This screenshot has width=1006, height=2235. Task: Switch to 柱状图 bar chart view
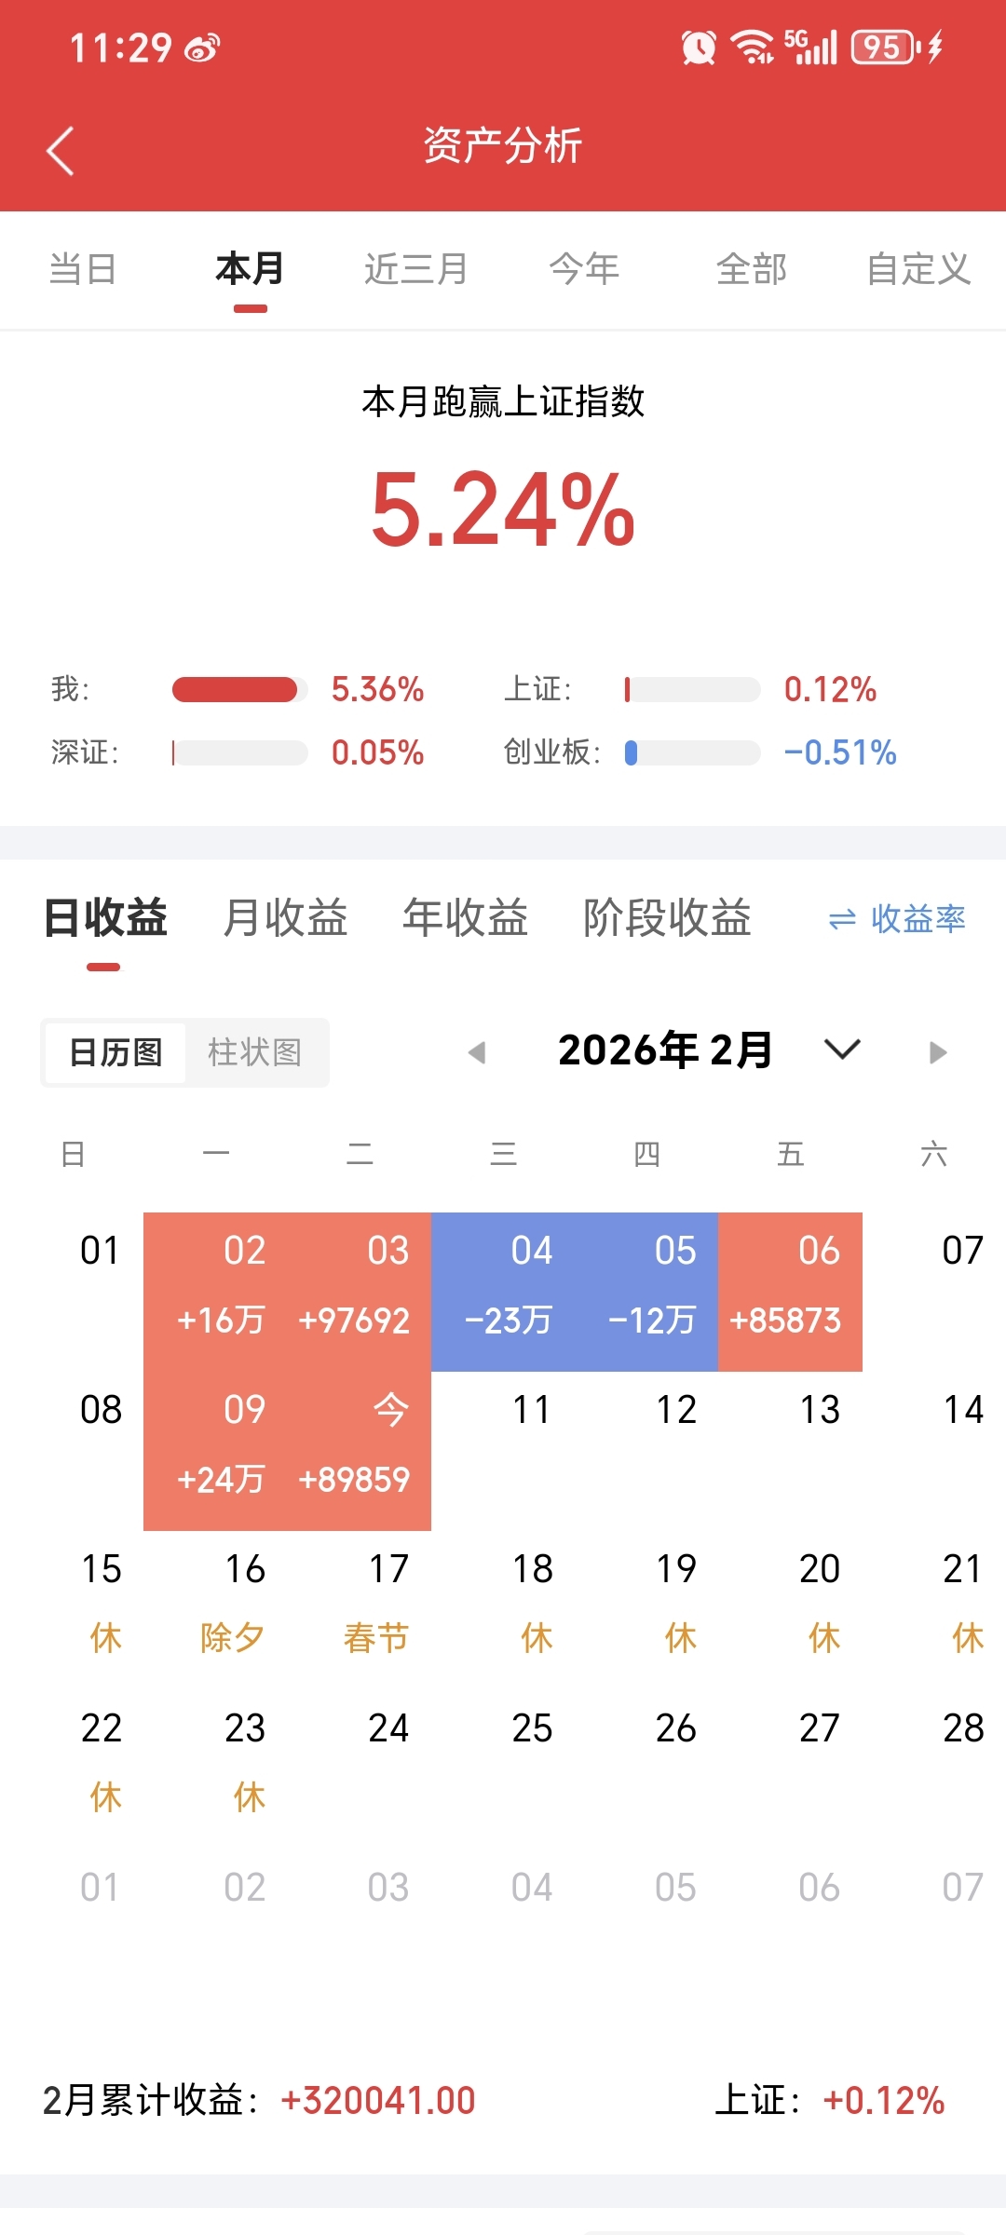[254, 1052]
